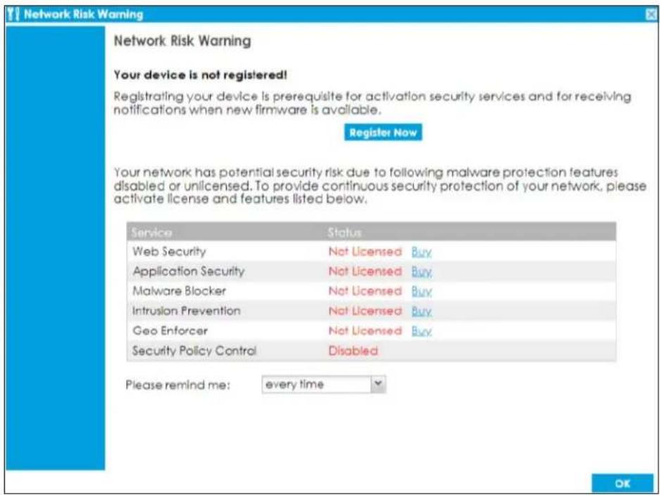This screenshot has width=660, height=495.
Task: Select the Web Security service name
Action: pos(169,251)
